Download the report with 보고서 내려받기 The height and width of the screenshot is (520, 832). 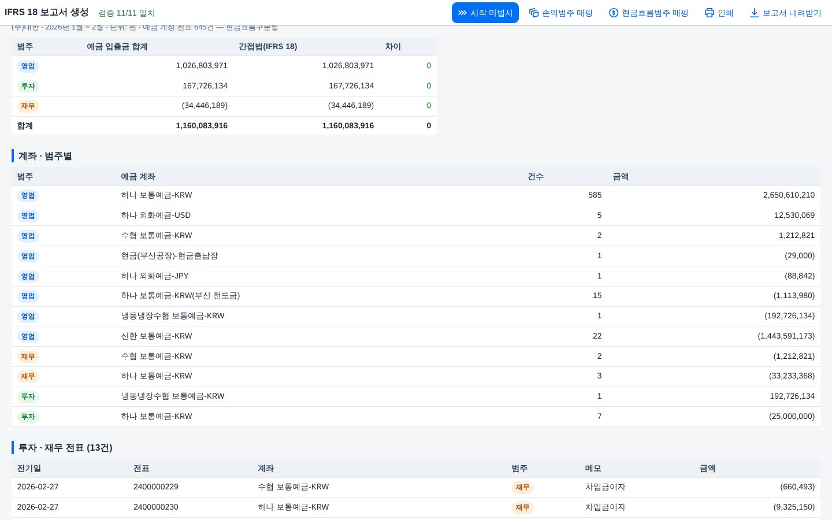pos(785,13)
